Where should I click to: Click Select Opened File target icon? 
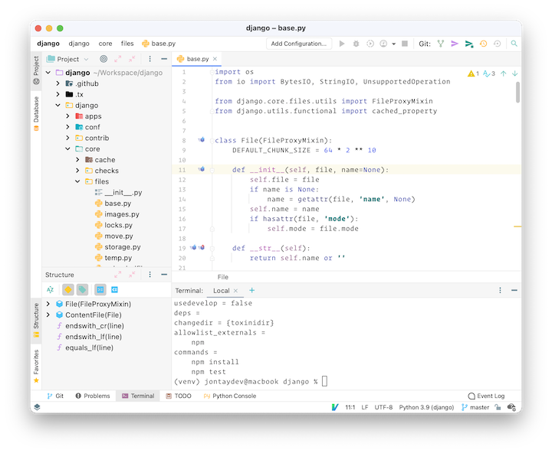pyautogui.click(x=103, y=59)
